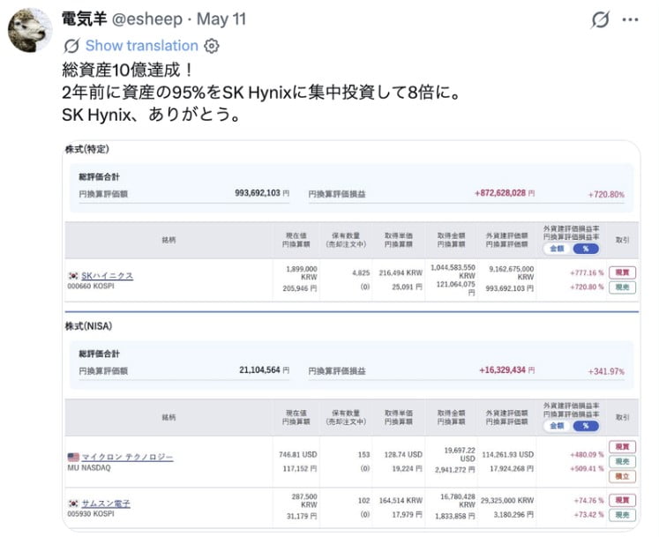Viewport: 659px width, 537px height.
Task: Open the SKハイニクス stock link
Action: (x=107, y=276)
